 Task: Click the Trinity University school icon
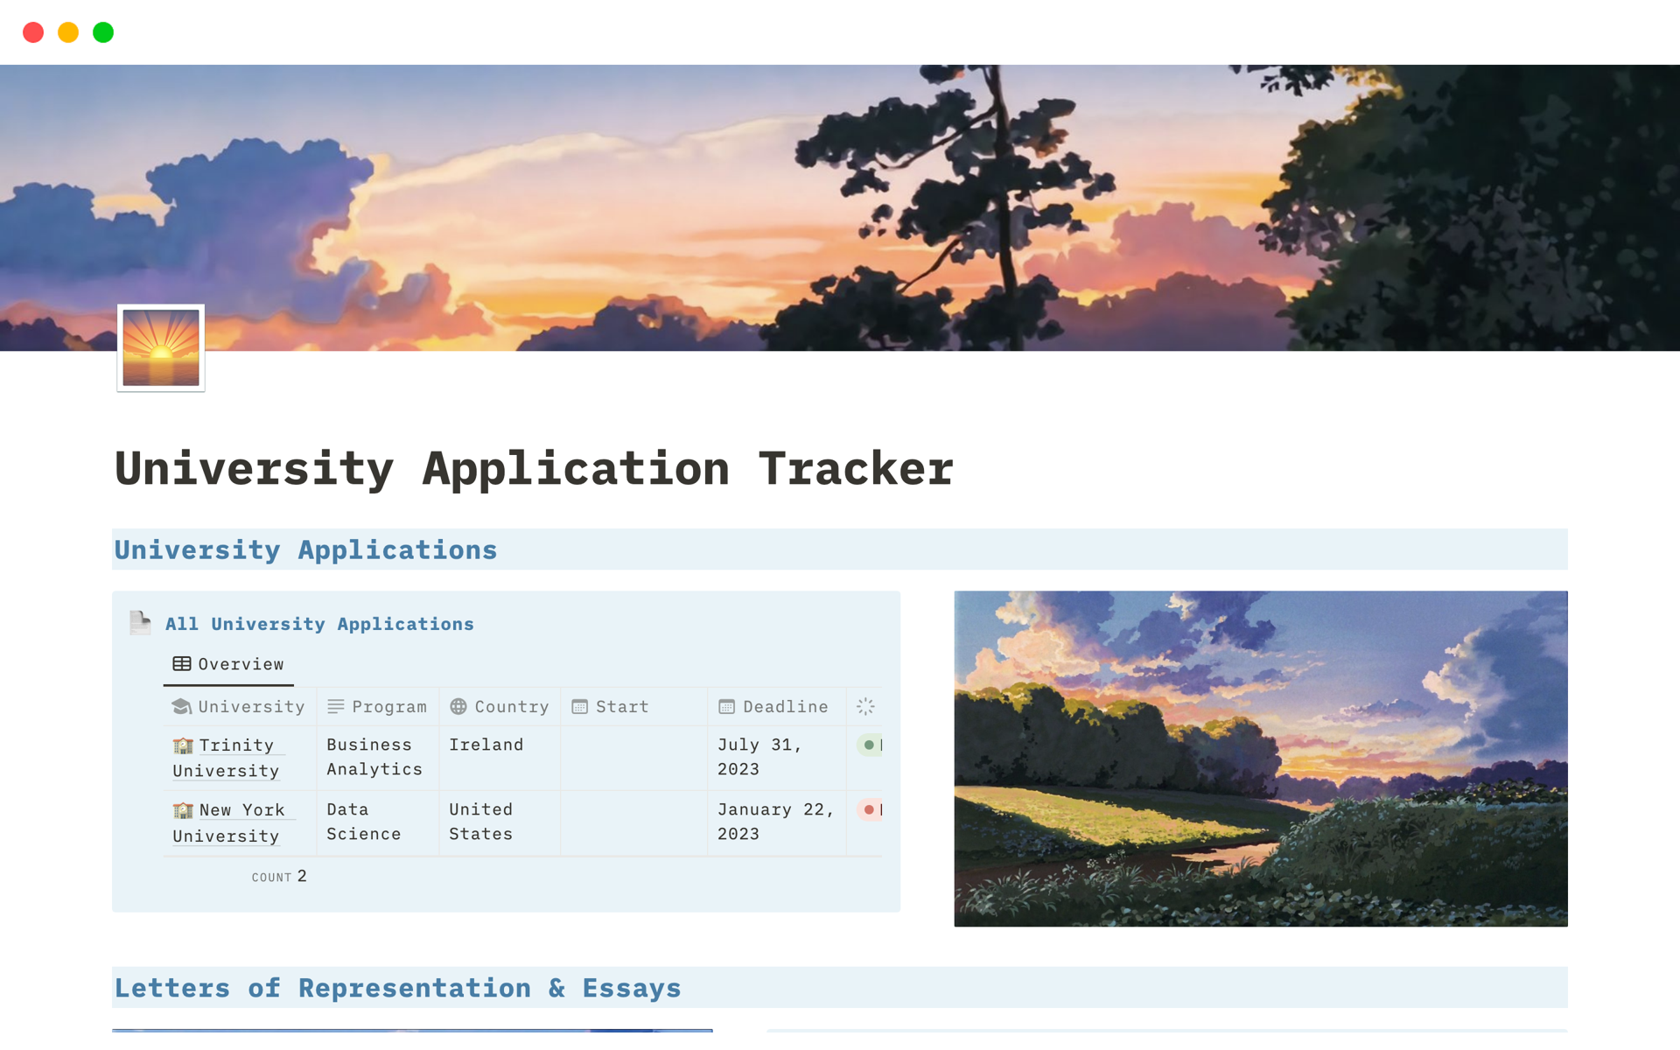click(183, 745)
